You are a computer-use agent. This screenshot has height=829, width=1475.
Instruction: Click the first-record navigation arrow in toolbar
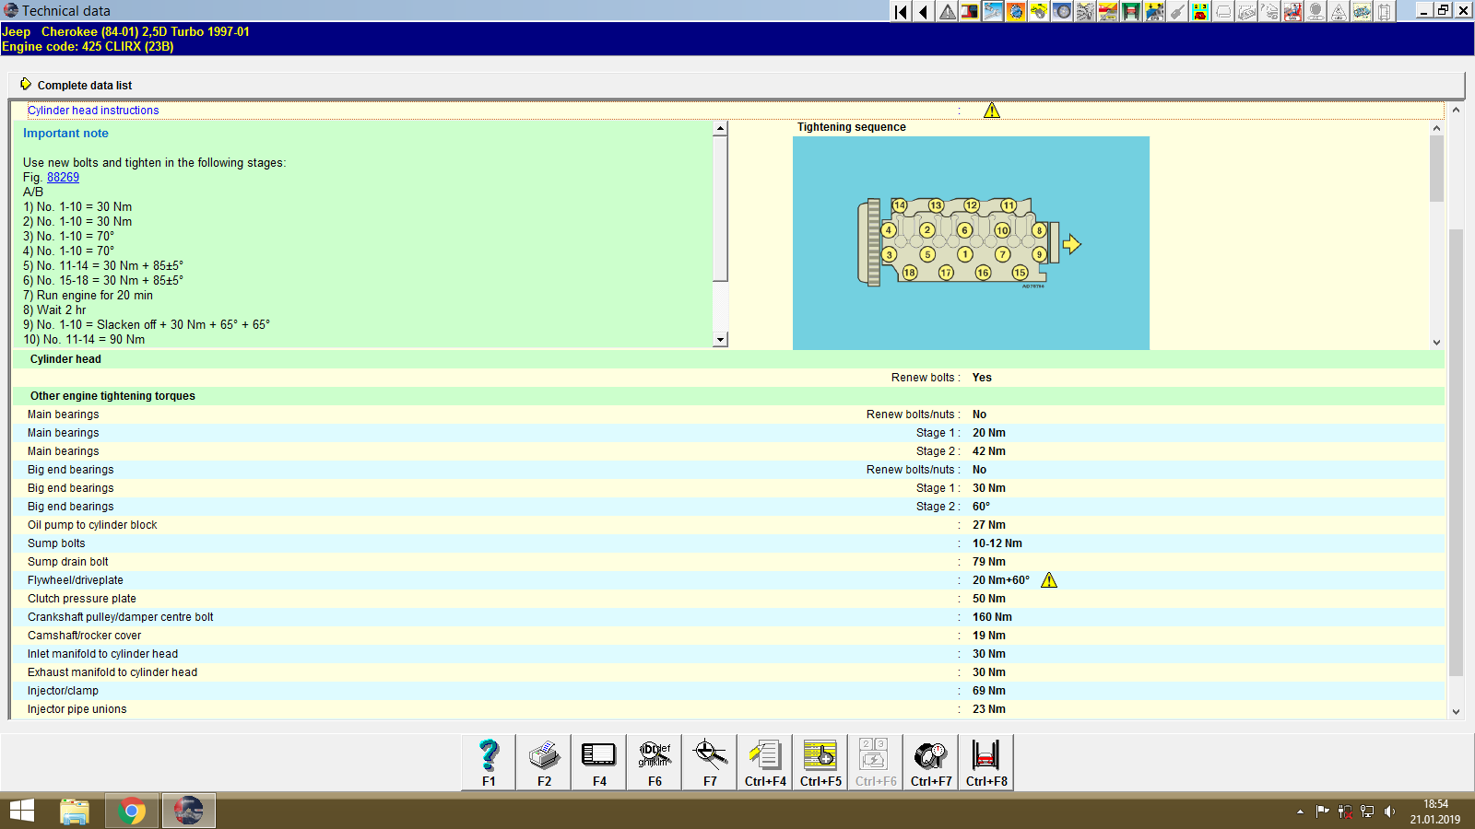[x=901, y=12]
